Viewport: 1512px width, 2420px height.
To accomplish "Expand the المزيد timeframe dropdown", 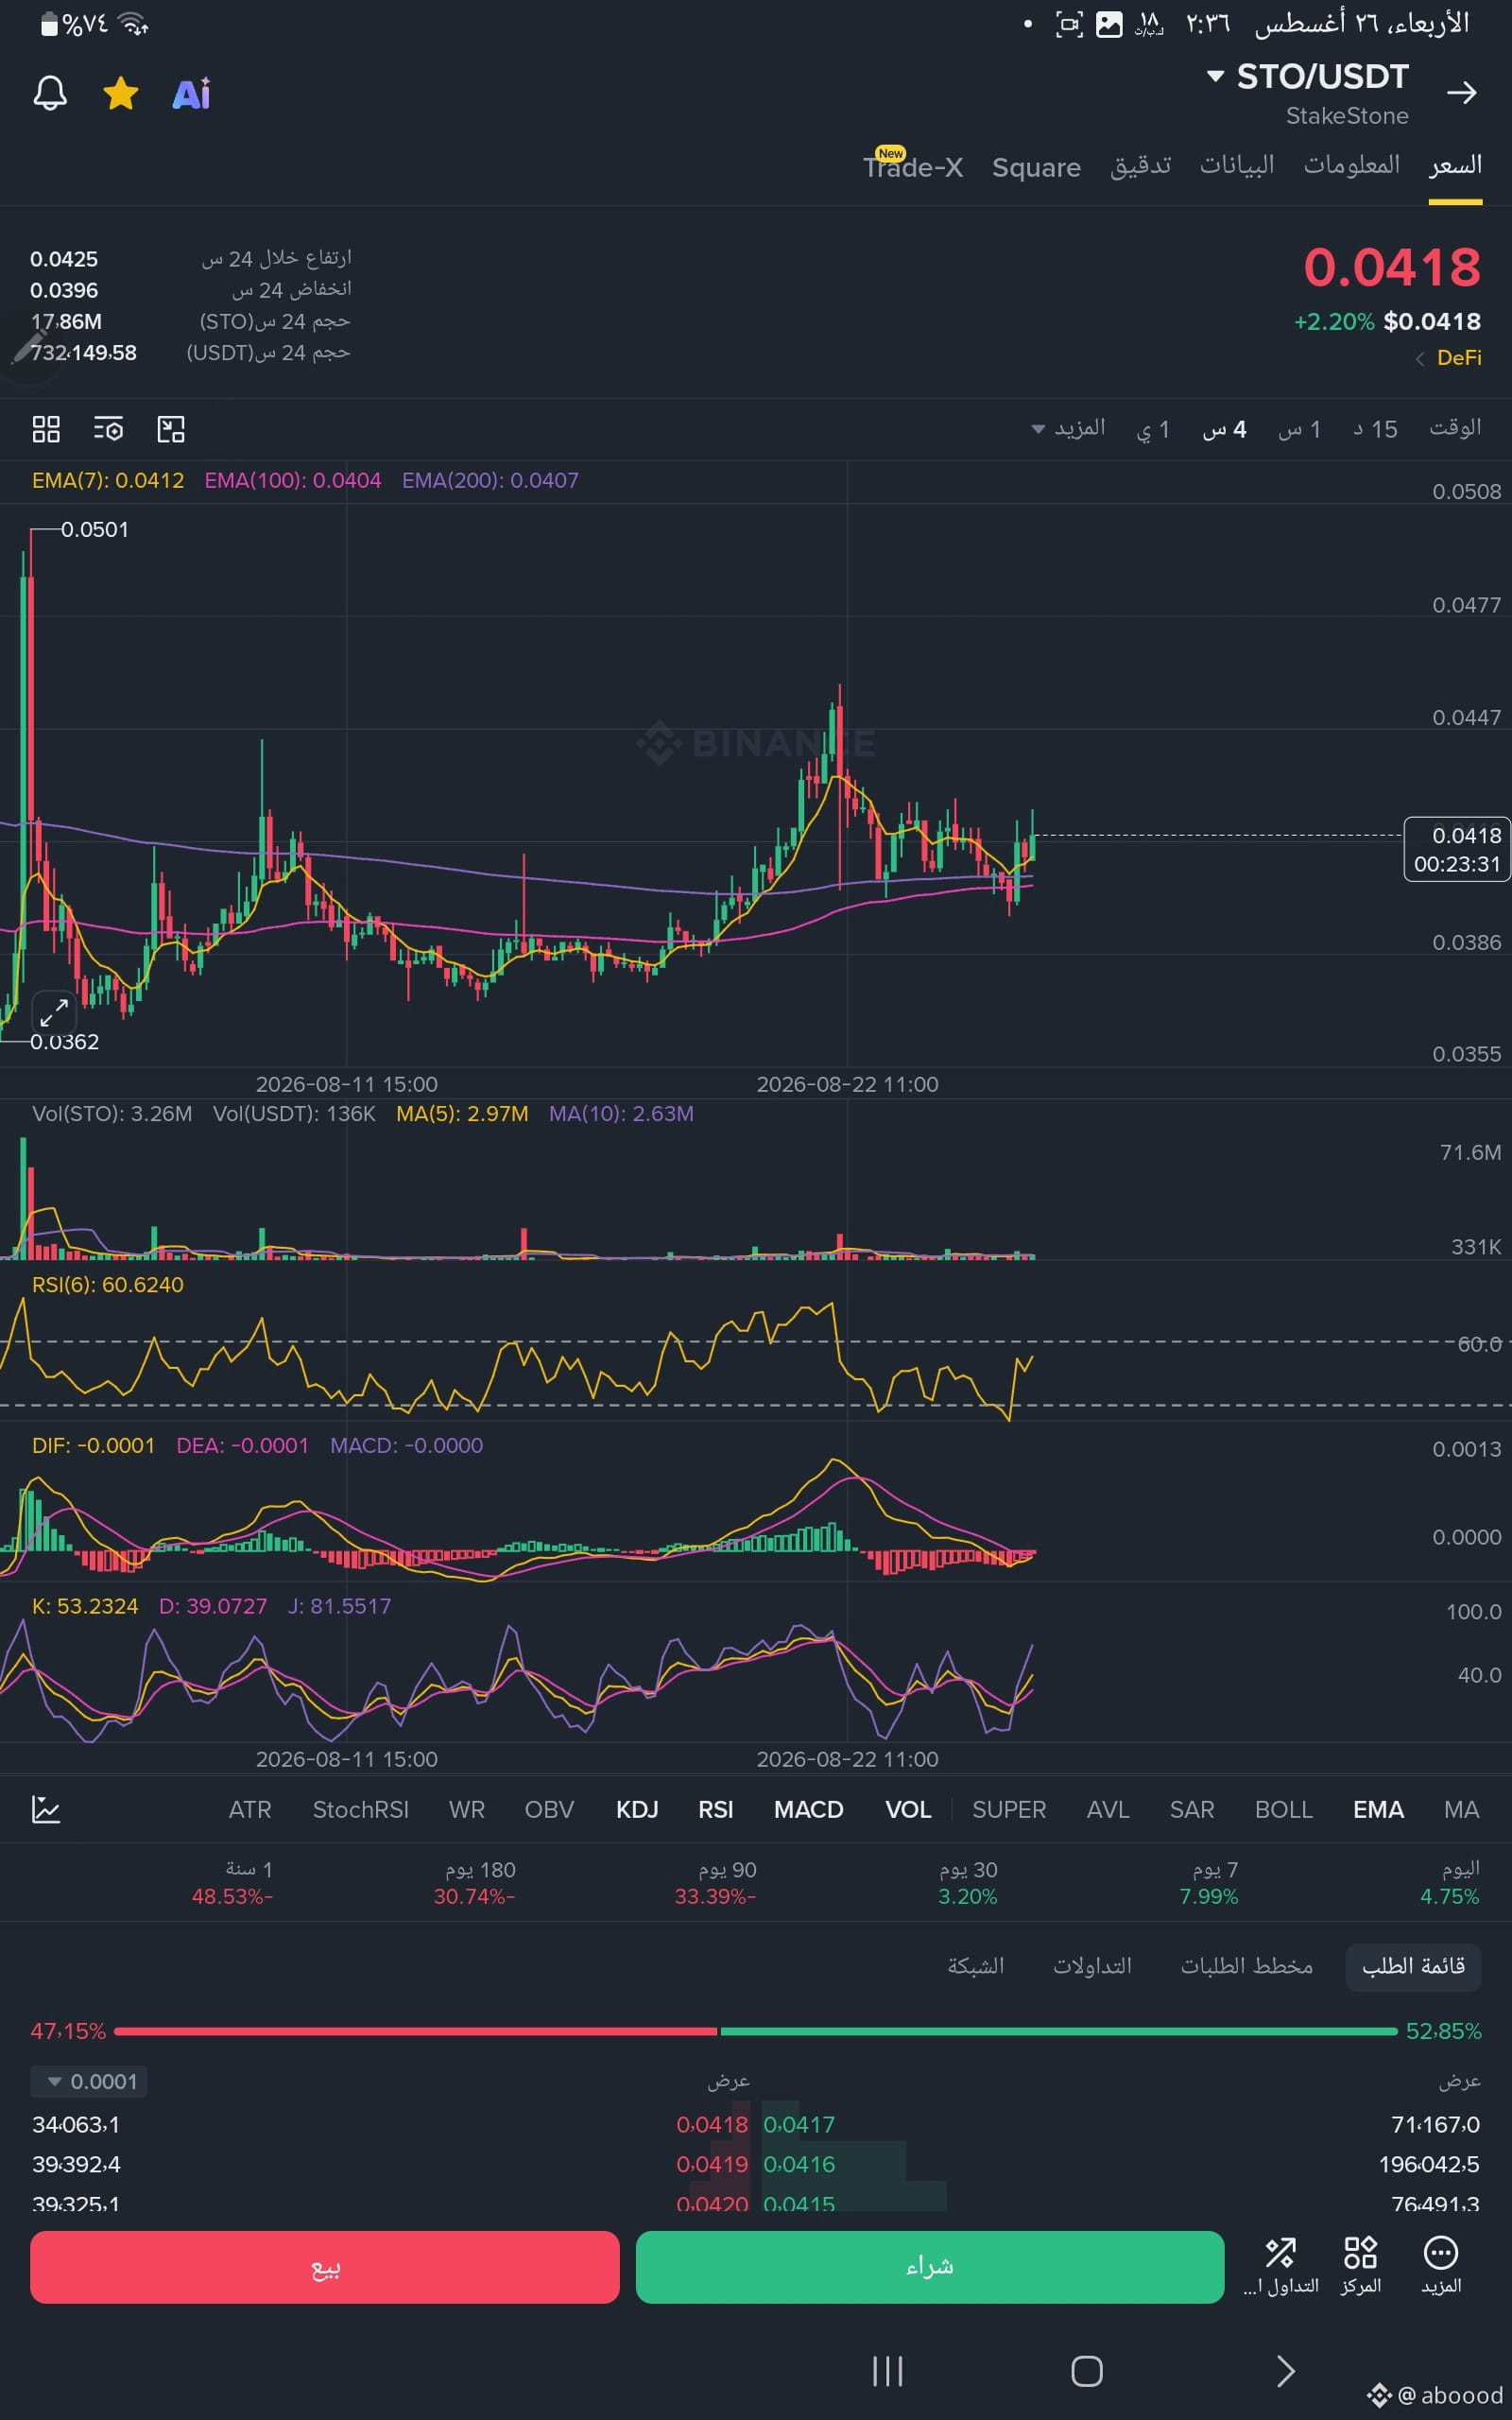I will (x=1068, y=428).
